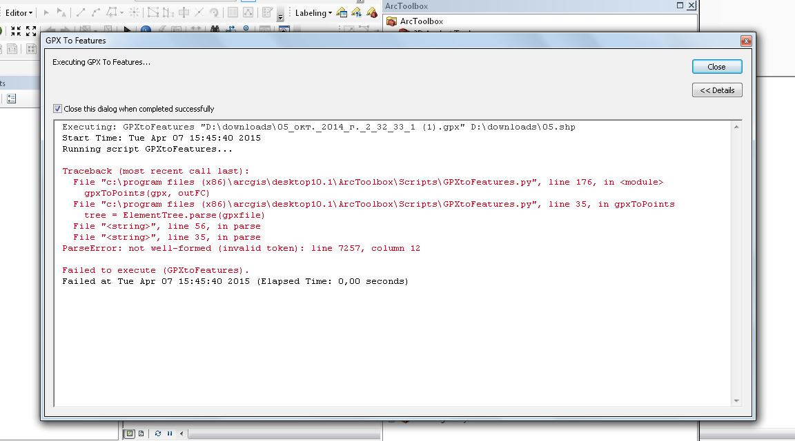Refresh the map view
Screen dimensions: 795x441
(157, 433)
